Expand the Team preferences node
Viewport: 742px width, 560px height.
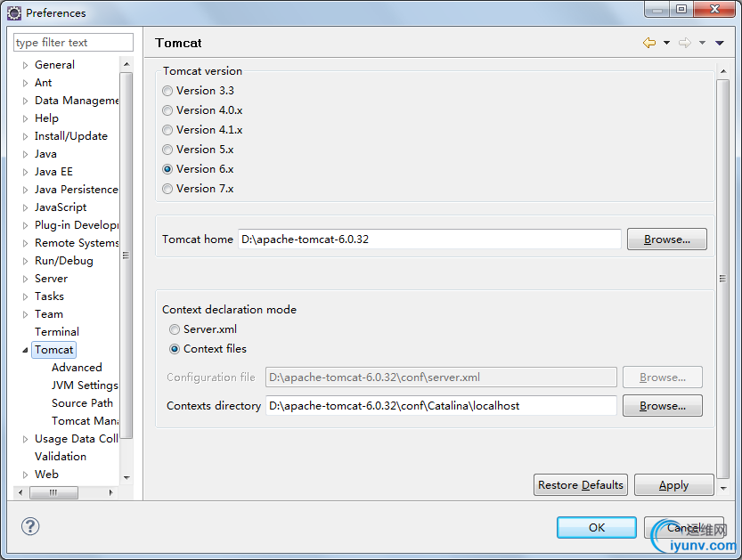26,314
